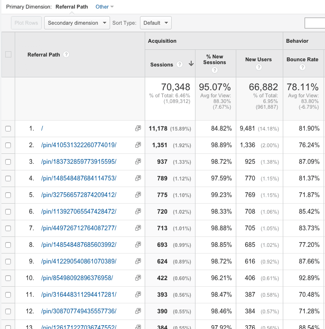Click the help icon beside Referral Path header

click(x=66, y=55)
